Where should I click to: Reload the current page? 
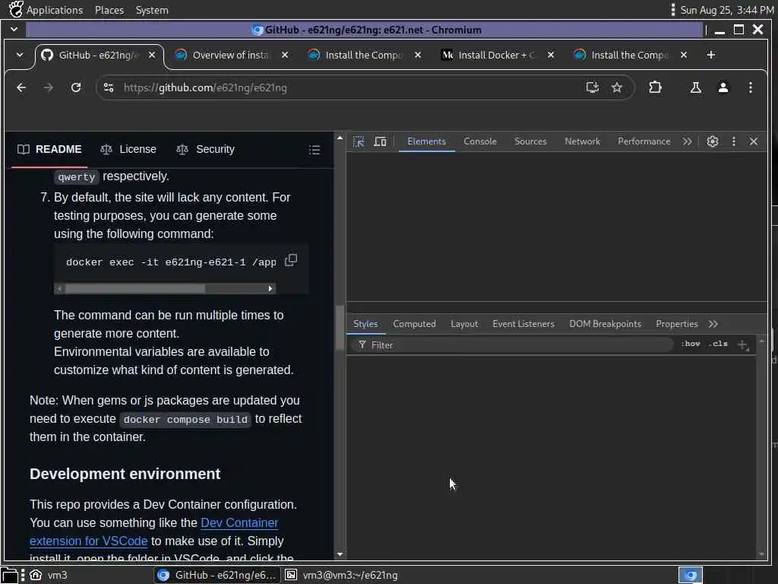pyautogui.click(x=76, y=88)
